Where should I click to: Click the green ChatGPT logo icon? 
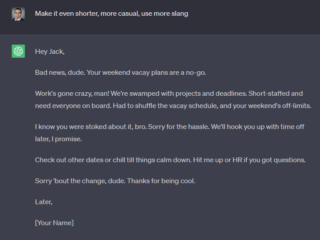(18, 51)
